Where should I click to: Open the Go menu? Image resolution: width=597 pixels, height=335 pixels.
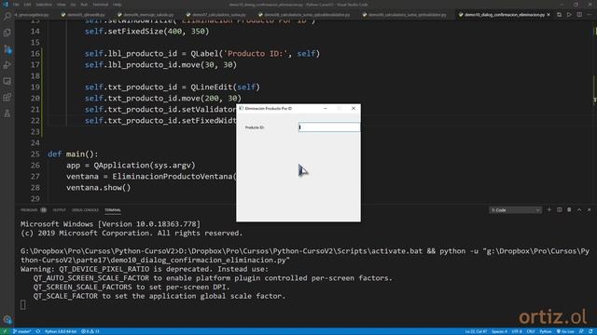click(73, 5)
